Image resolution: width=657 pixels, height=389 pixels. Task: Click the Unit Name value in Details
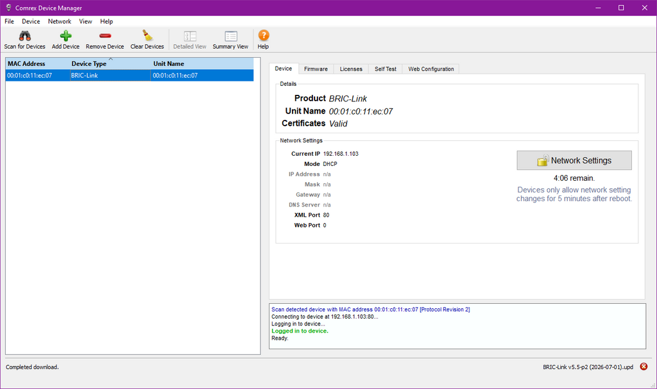click(x=361, y=112)
